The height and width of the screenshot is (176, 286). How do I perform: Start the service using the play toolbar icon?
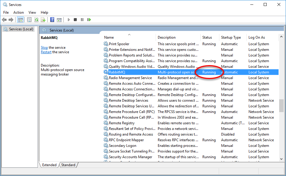coord(68,20)
